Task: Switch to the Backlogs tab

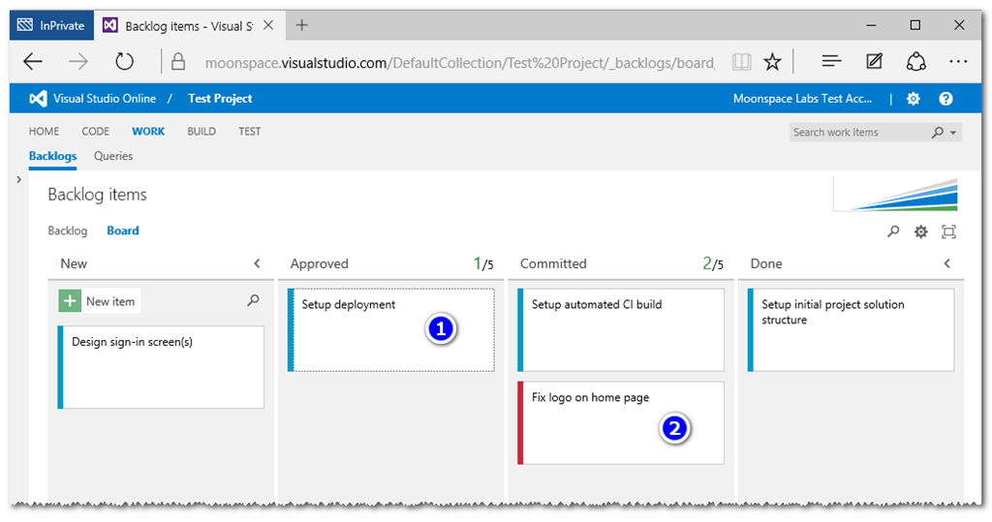Action: (52, 156)
